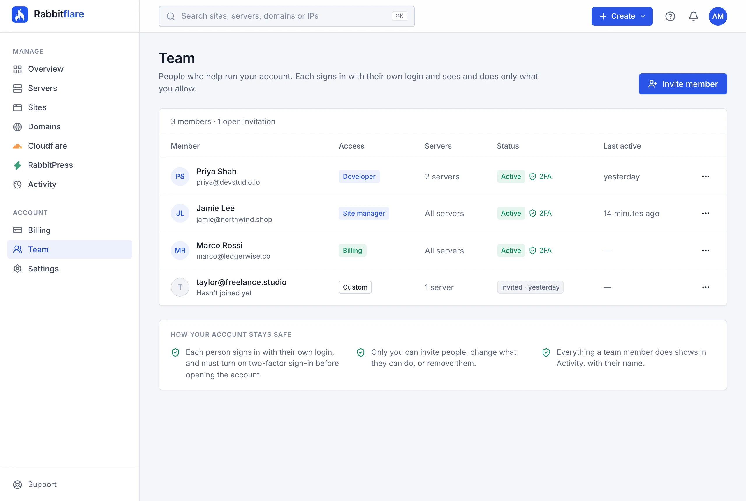Click the '3 members · 1 open invitation' text
The width and height of the screenshot is (746, 501).
223,121
